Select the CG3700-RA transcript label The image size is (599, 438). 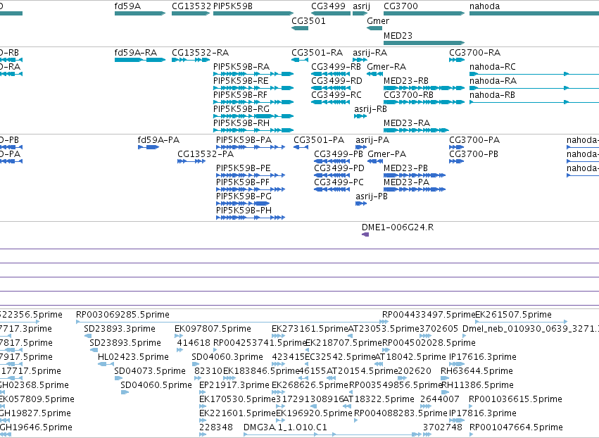pos(474,53)
